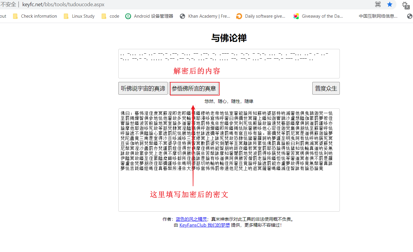Open the Linux Study bookmark folder
The image size is (413, 252).
[x=79, y=16]
